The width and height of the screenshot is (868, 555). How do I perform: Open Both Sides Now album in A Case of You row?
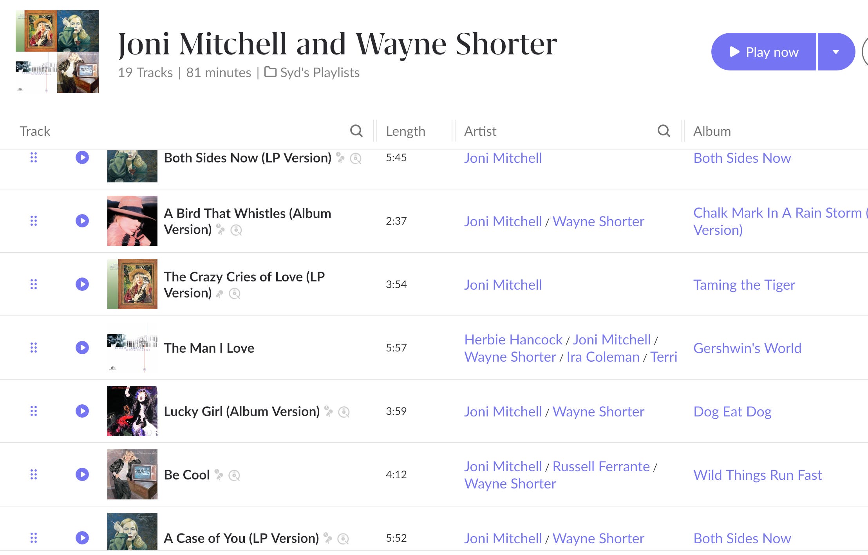click(742, 538)
